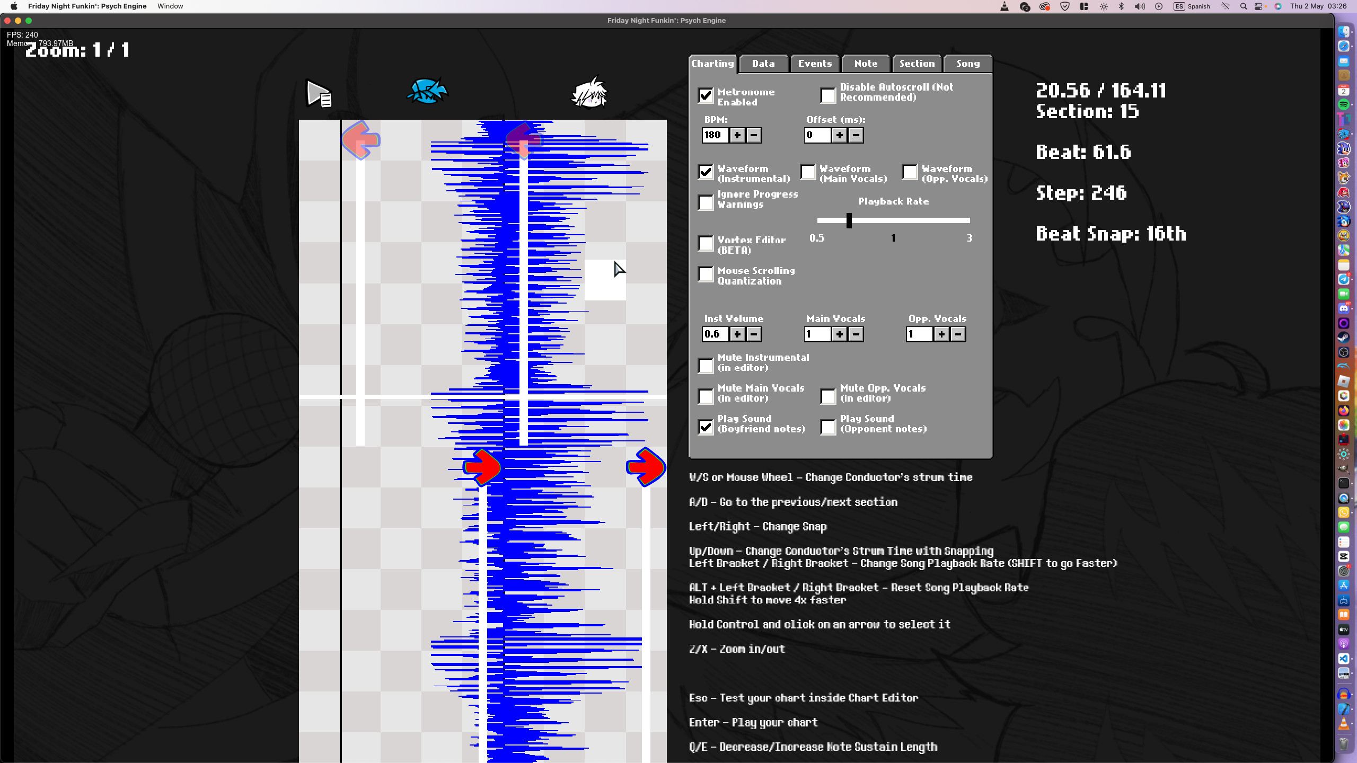Open Discord from the dock

coord(1344,308)
